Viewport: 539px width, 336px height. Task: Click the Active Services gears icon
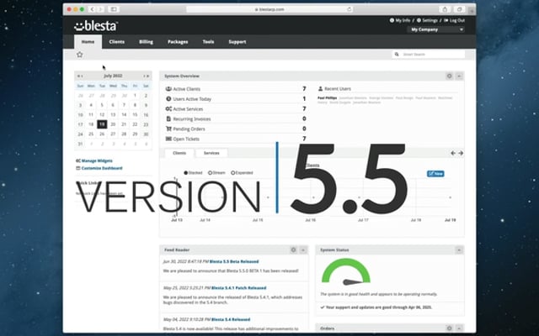[x=168, y=108]
